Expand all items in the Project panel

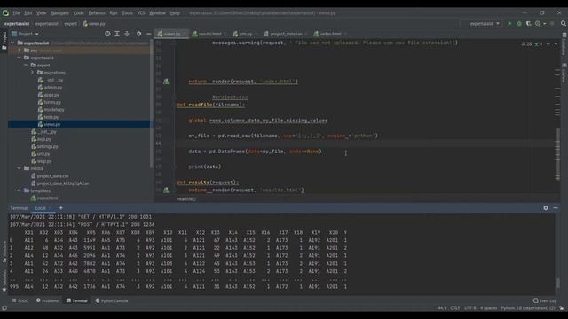click(117, 34)
